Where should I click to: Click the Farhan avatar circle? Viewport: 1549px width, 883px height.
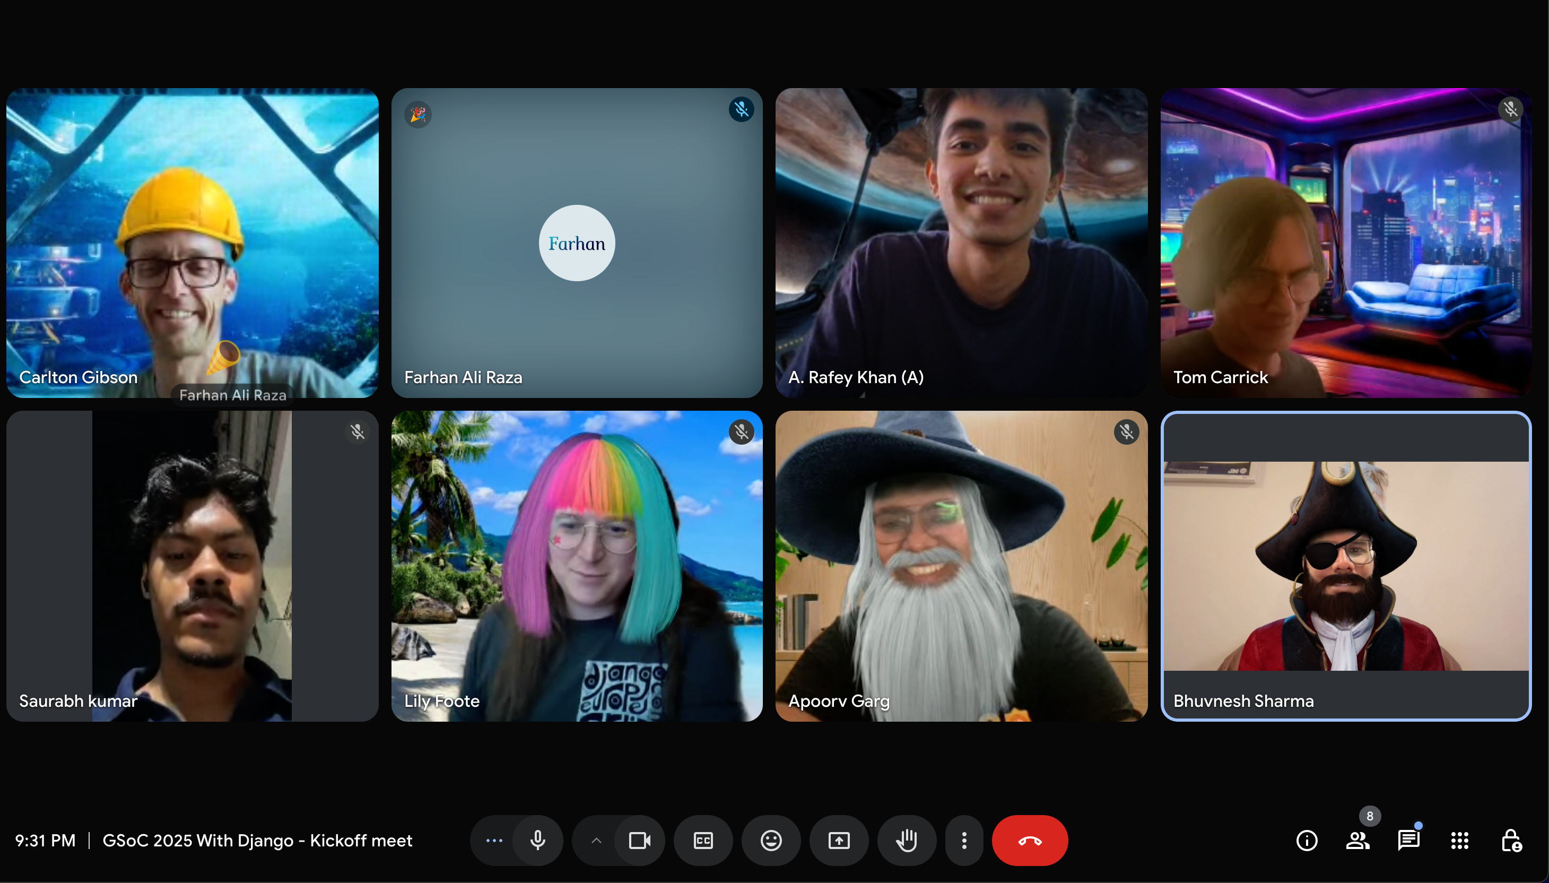pyautogui.click(x=577, y=243)
